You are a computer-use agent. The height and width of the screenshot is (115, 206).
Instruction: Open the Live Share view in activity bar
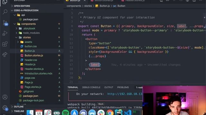tap(5, 54)
